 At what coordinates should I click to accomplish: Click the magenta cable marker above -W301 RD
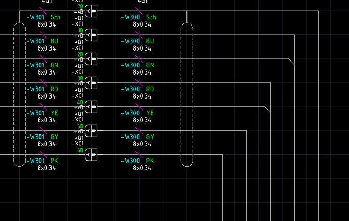tap(43, 83)
